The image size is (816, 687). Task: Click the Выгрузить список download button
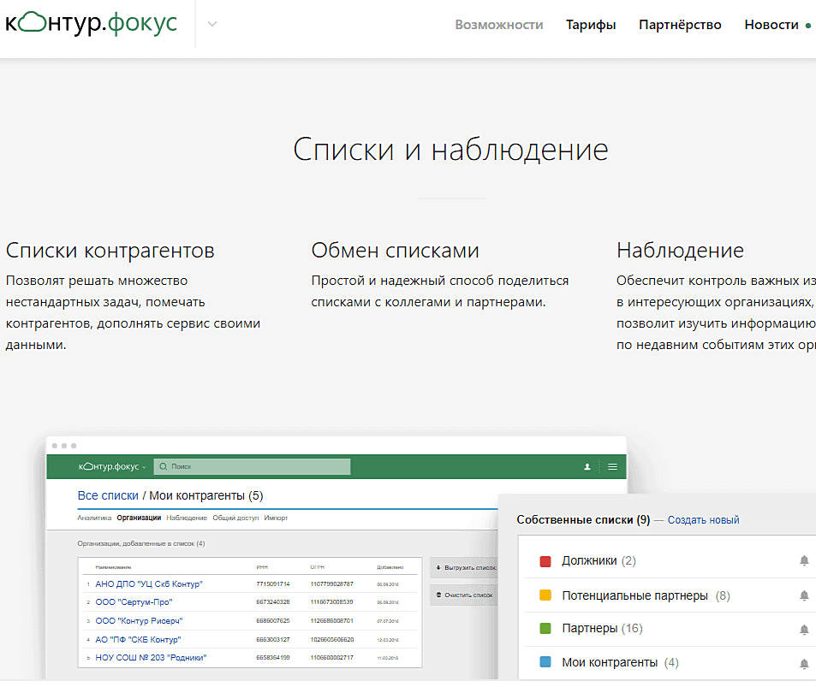point(463,567)
